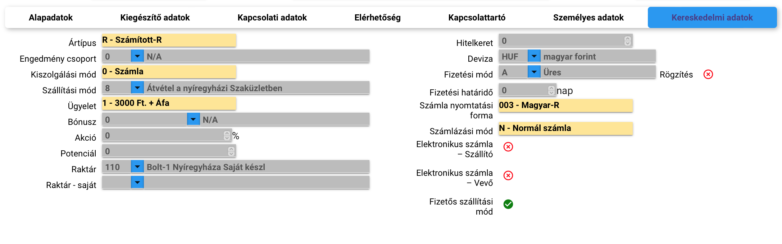Screen dimensions: 782x244
Task: Select the Számlázási mód Normál számla field
Action: pos(565,128)
